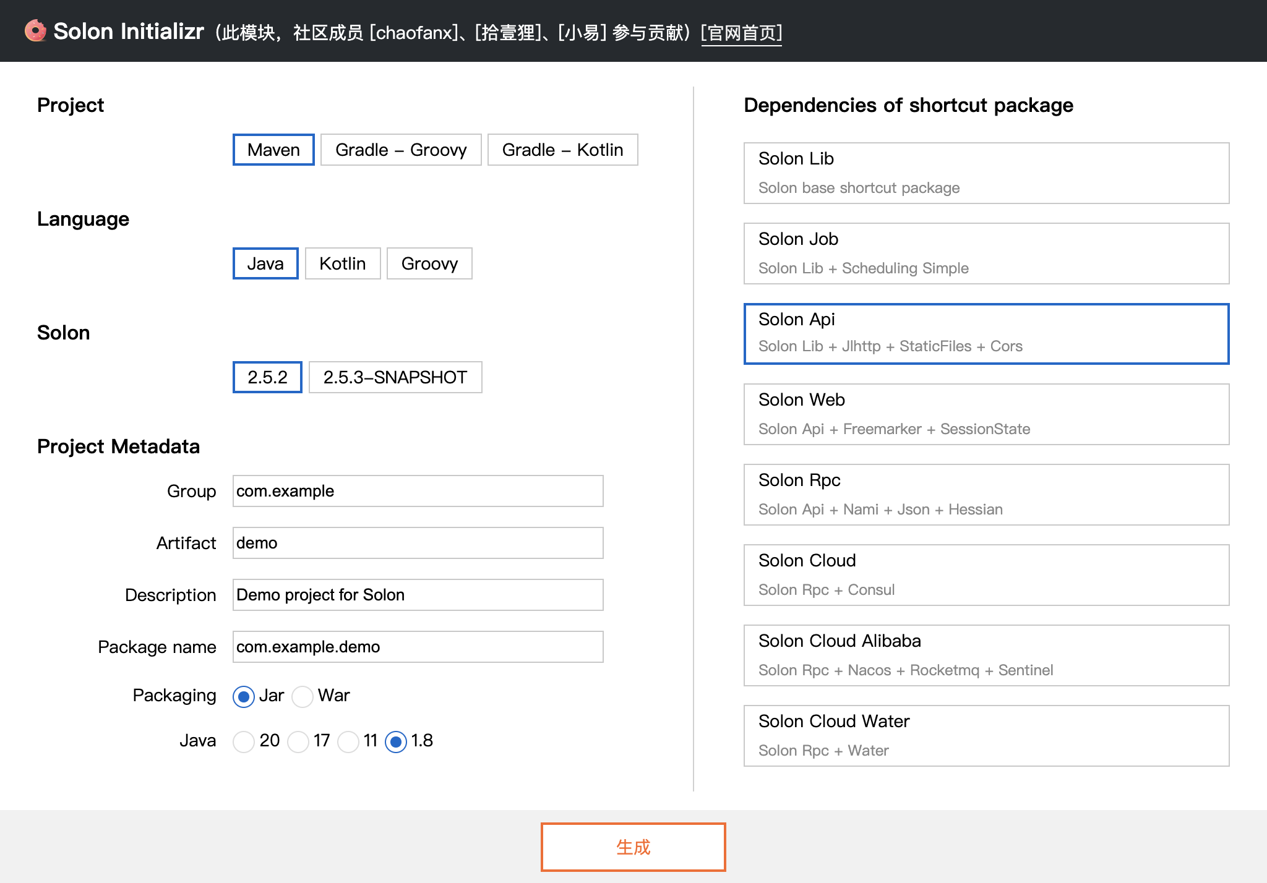The image size is (1267, 883).
Task: Select Groovy as the language
Action: [429, 263]
